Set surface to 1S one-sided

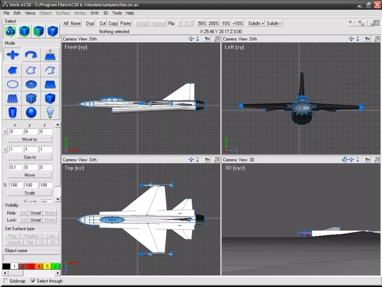point(42,242)
